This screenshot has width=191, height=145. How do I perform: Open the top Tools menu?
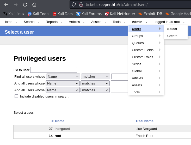pyautogui.click(x=116, y=22)
